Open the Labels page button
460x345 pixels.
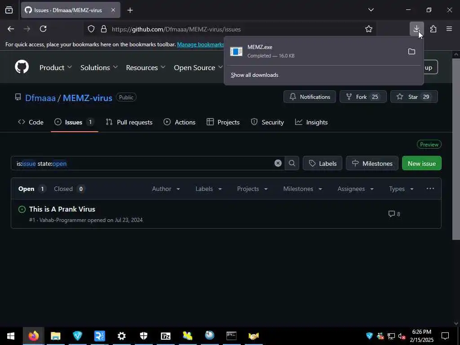pyautogui.click(x=323, y=163)
